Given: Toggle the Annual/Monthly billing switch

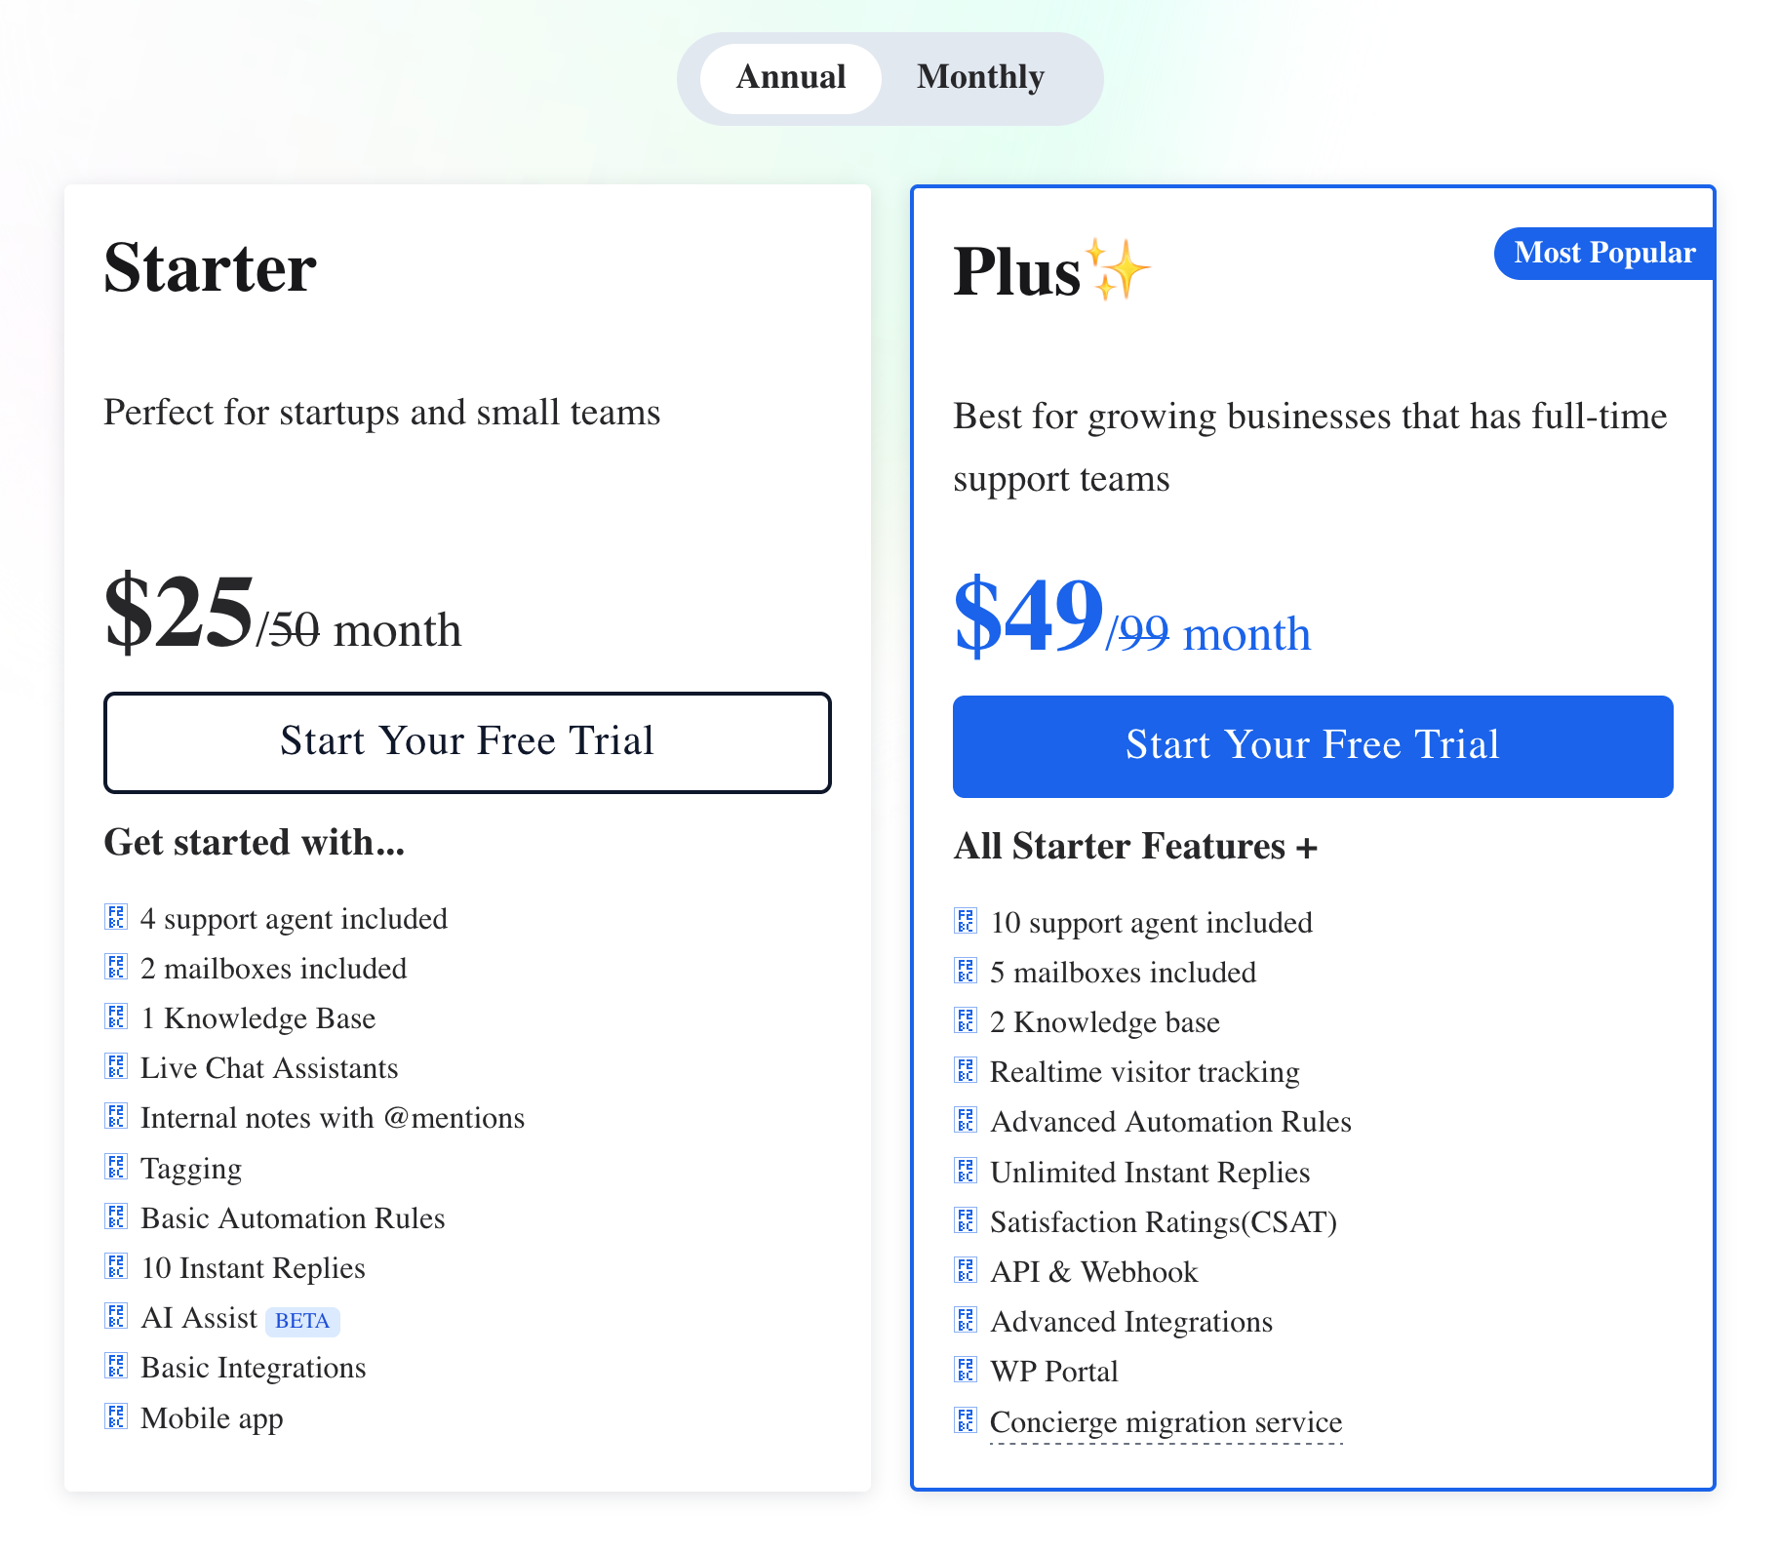Looking at the screenshot, I should pos(889,77).
